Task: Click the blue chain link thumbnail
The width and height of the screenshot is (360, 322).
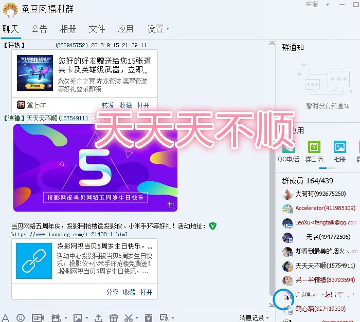Action: point(34,261)
